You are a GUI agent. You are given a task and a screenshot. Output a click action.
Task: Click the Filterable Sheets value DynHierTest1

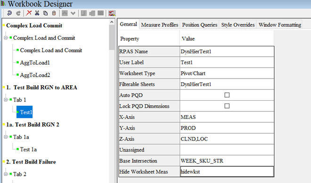227,84
